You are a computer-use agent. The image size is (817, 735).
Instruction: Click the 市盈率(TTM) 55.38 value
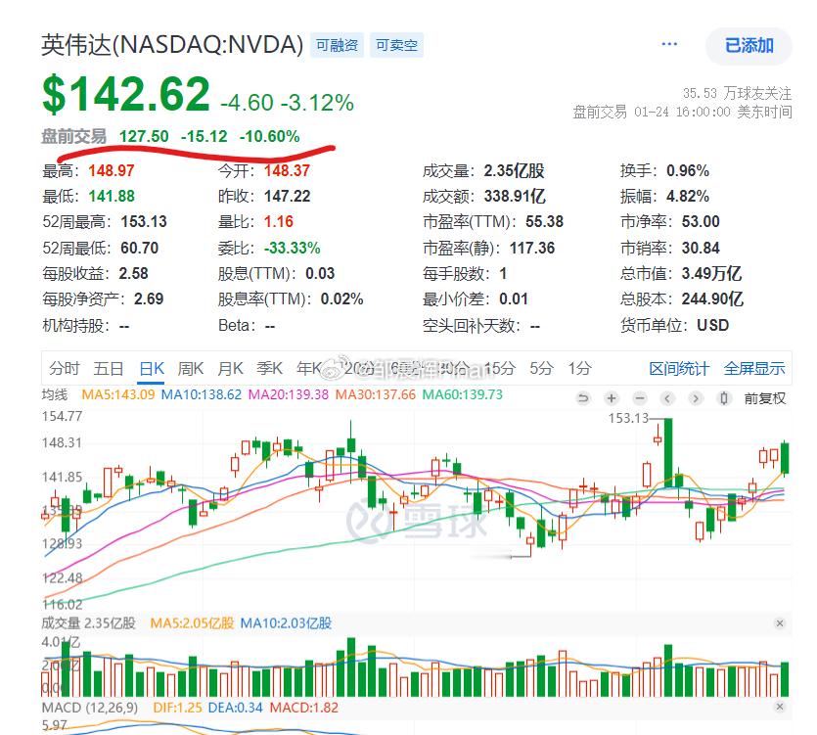coord(544,222)
